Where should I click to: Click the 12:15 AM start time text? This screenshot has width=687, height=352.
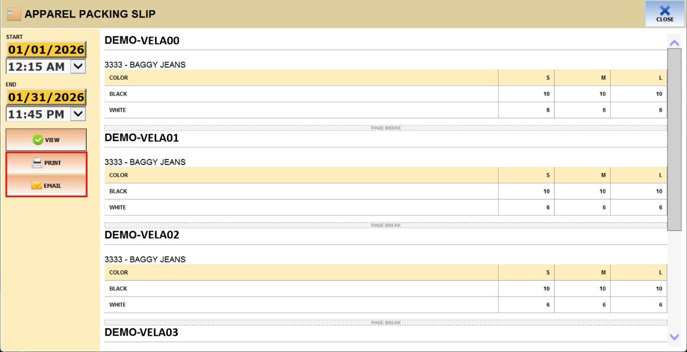tap(37, 67)
